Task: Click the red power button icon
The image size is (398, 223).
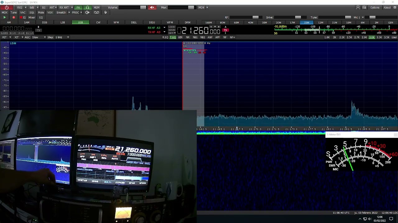Action: click(x=7, y=7)
